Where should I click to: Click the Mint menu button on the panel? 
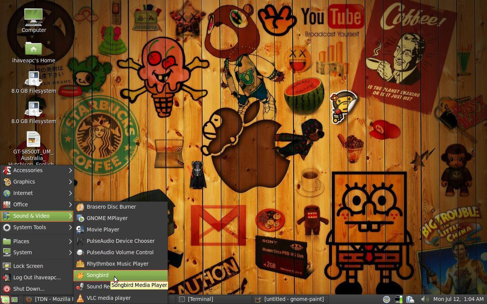click(x=5, y=299)
